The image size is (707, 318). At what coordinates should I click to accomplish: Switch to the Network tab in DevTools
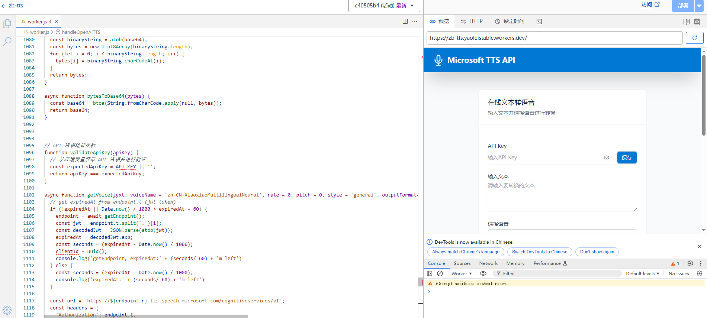(488, 263)
